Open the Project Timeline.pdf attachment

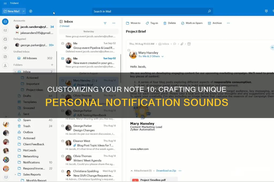pyautogui.click(x=154, y=180)
